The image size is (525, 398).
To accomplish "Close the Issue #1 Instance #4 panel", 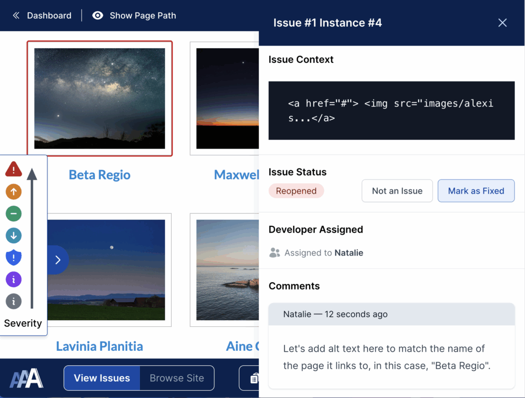I will (502, 23).
